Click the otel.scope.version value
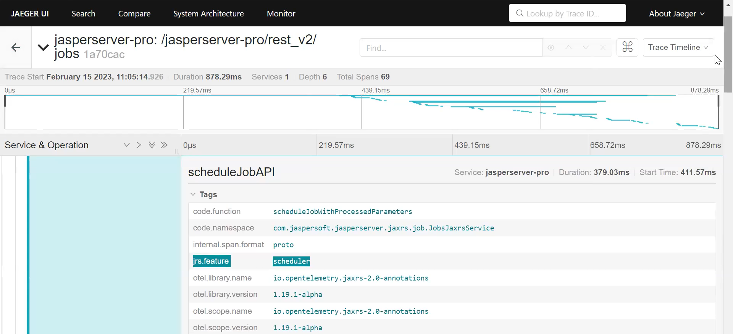Viewport: 733px width, 334px height. point(297,328)
